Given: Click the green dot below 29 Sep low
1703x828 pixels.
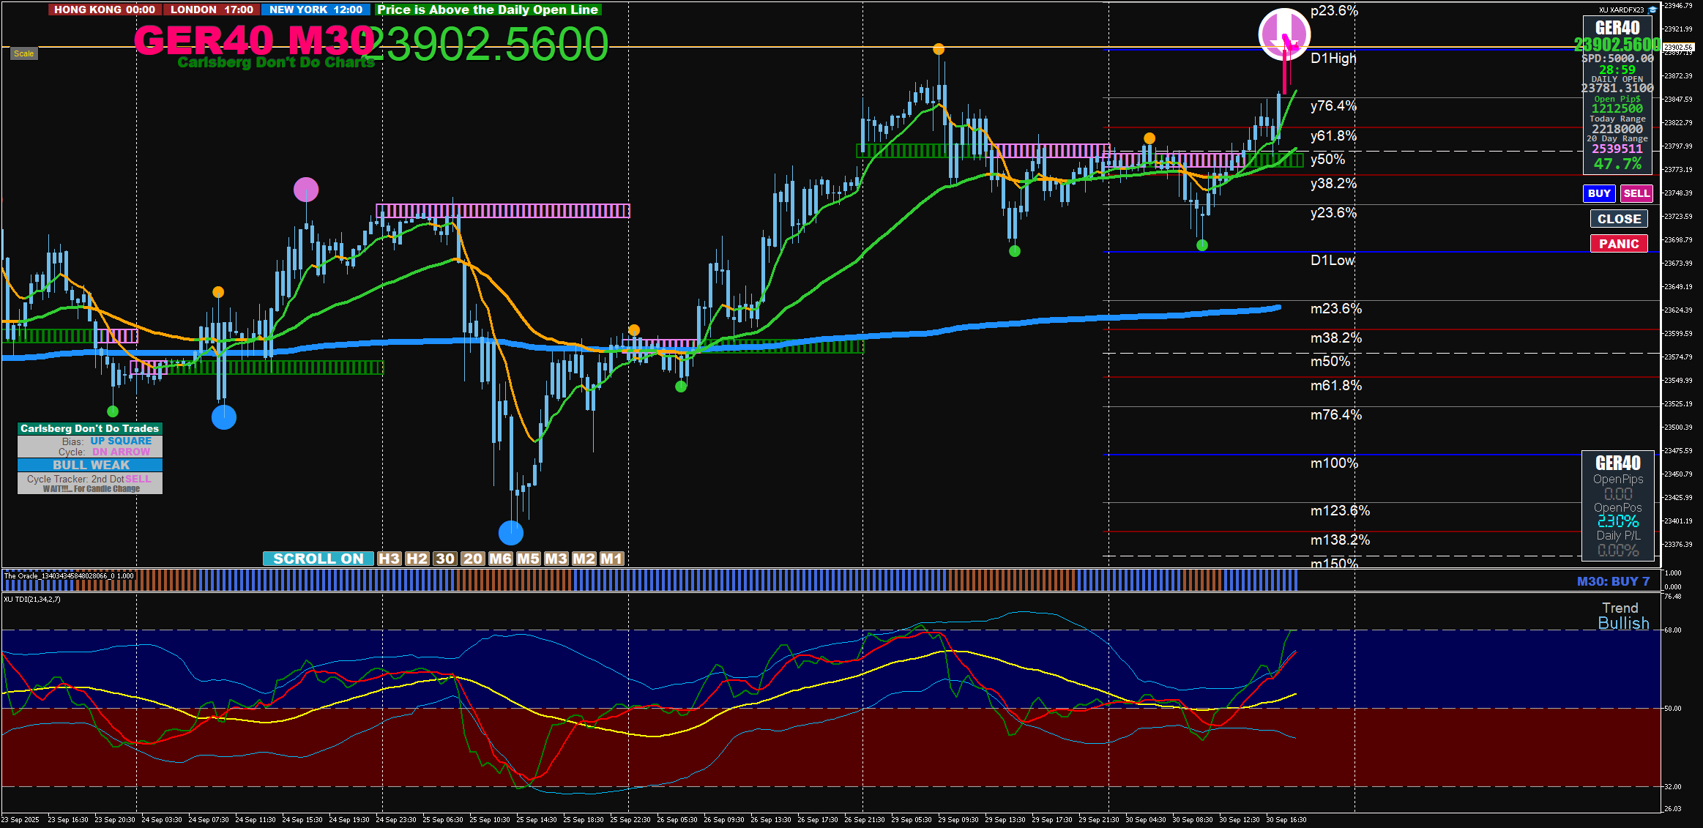Looking at the screenshot, I should [1014, 251].
